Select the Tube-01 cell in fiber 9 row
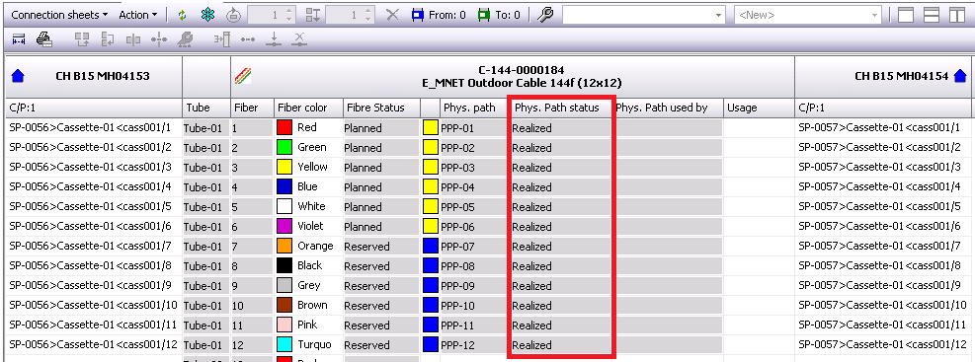Image resolution: width=975 pixels, height=362 pixels. 206,286
